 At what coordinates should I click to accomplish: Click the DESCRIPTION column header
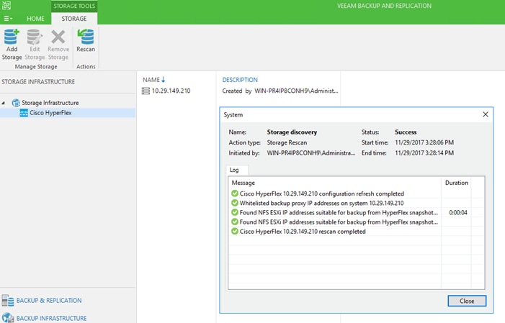tap(240, 80)
